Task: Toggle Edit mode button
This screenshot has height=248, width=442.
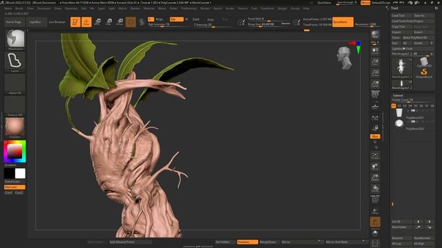Action: pyautogui.click(x=75, y=21)
